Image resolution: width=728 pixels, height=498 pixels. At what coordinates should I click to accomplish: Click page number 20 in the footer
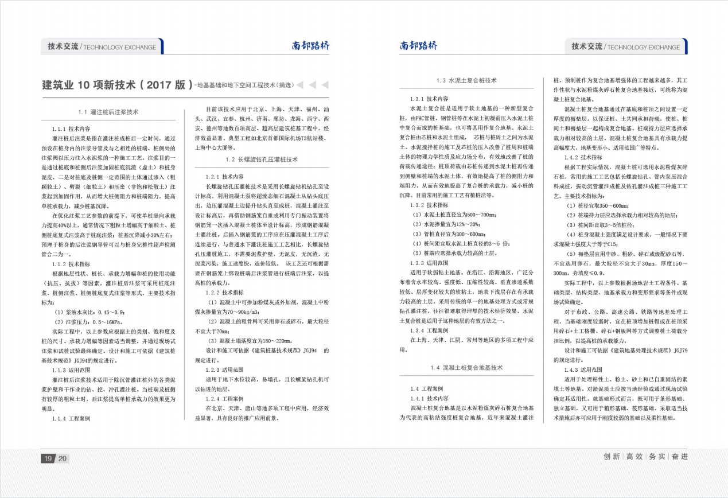(63, 458)
